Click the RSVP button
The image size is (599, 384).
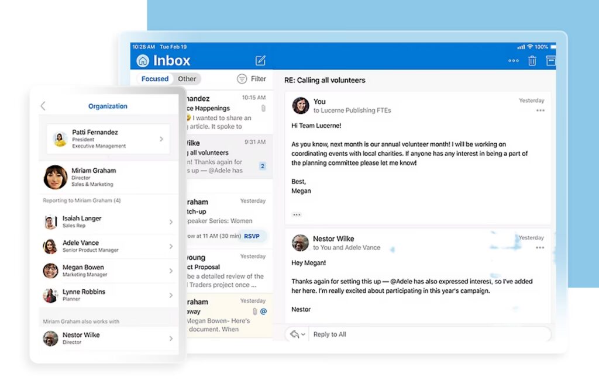pos(252,236)
